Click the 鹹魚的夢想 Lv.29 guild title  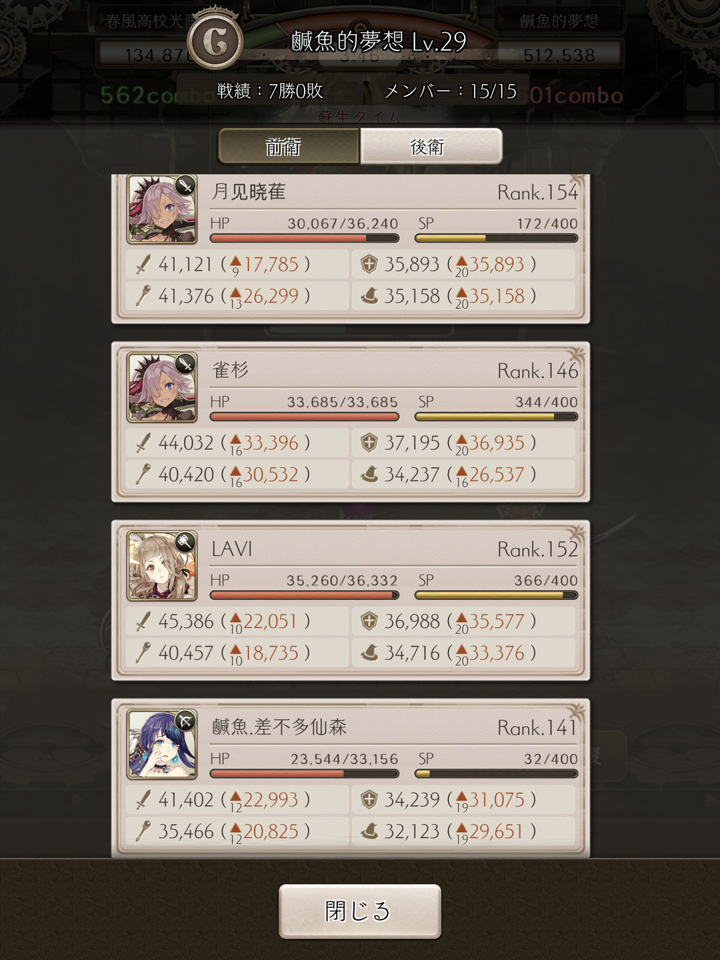[x=379, y=42]
